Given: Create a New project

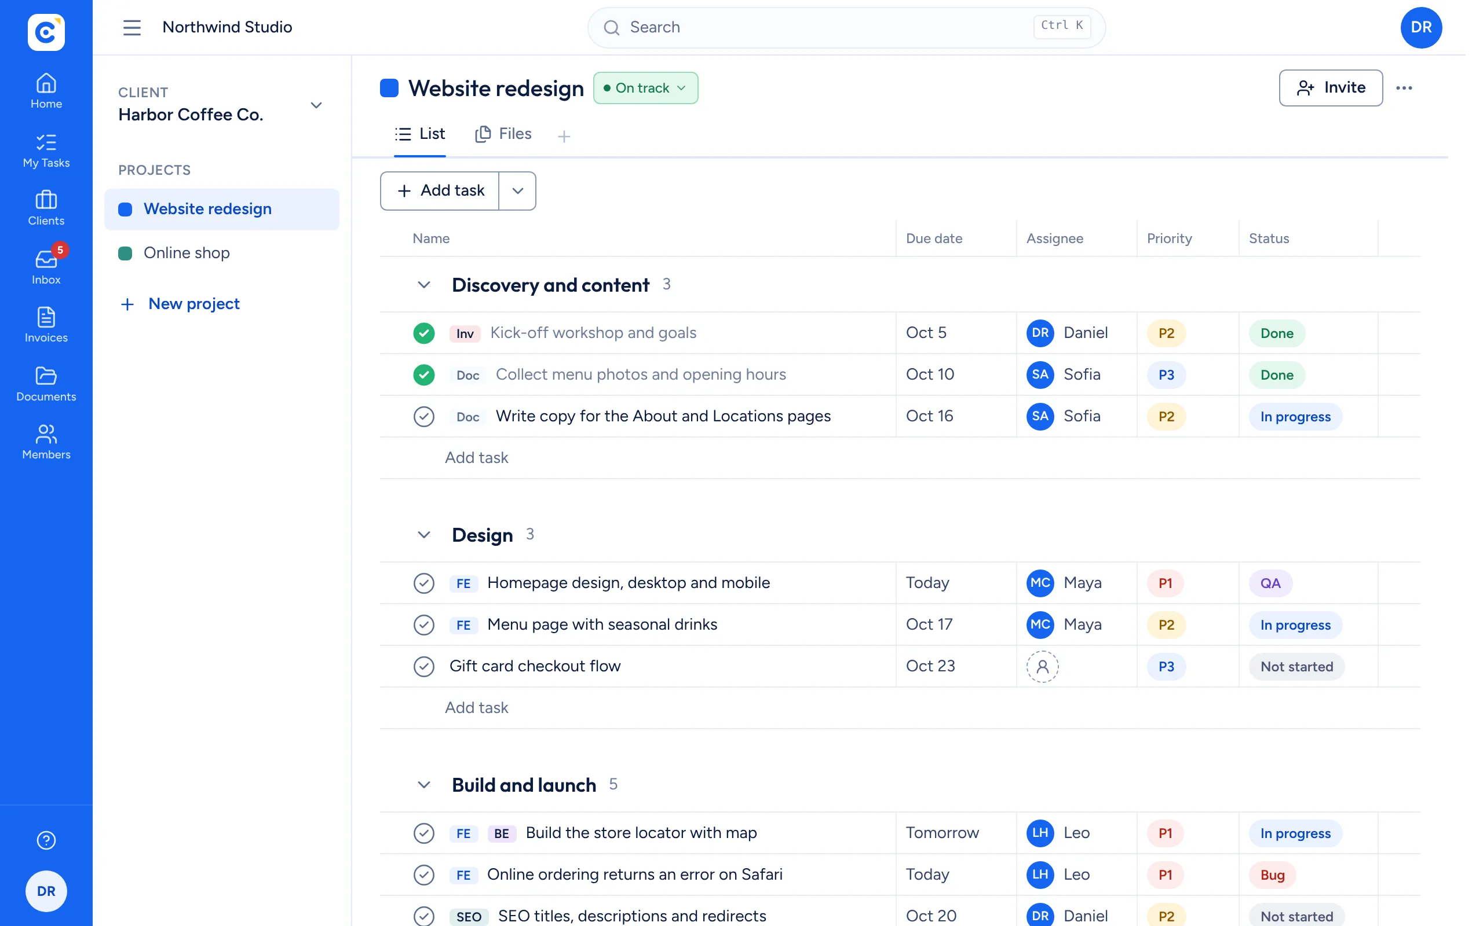Looking at the screenshot, I should pyautogui.click(x=180, y=304).
